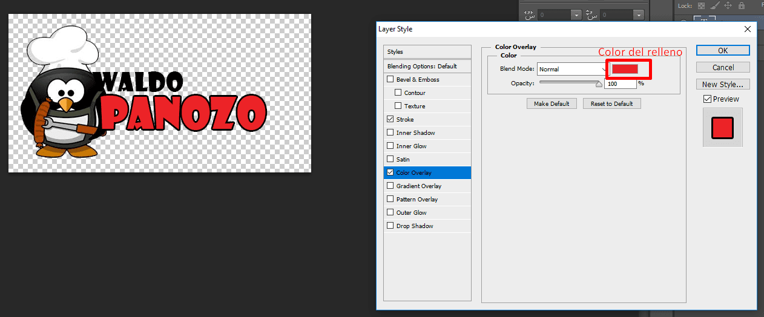Screen dimensions: 764x317
Task: Lock transparent pixels in Layers panel
Action: tap(702, 5)
